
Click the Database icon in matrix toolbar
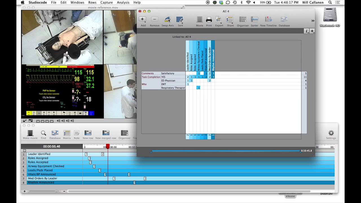coord(284,21)
